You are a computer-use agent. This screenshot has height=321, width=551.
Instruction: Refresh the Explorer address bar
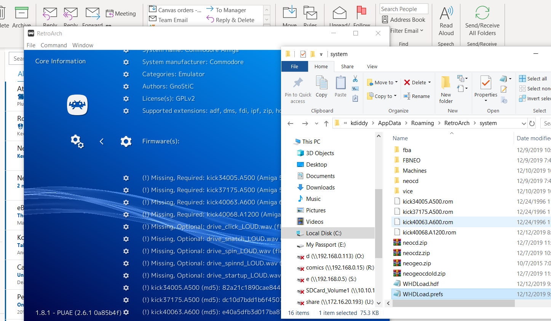point(532,123)
